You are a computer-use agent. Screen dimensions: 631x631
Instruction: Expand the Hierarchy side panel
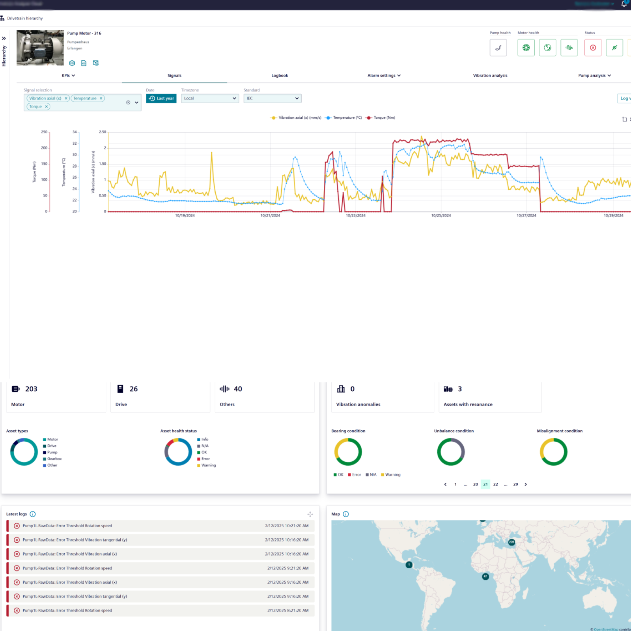pos(4,39)
